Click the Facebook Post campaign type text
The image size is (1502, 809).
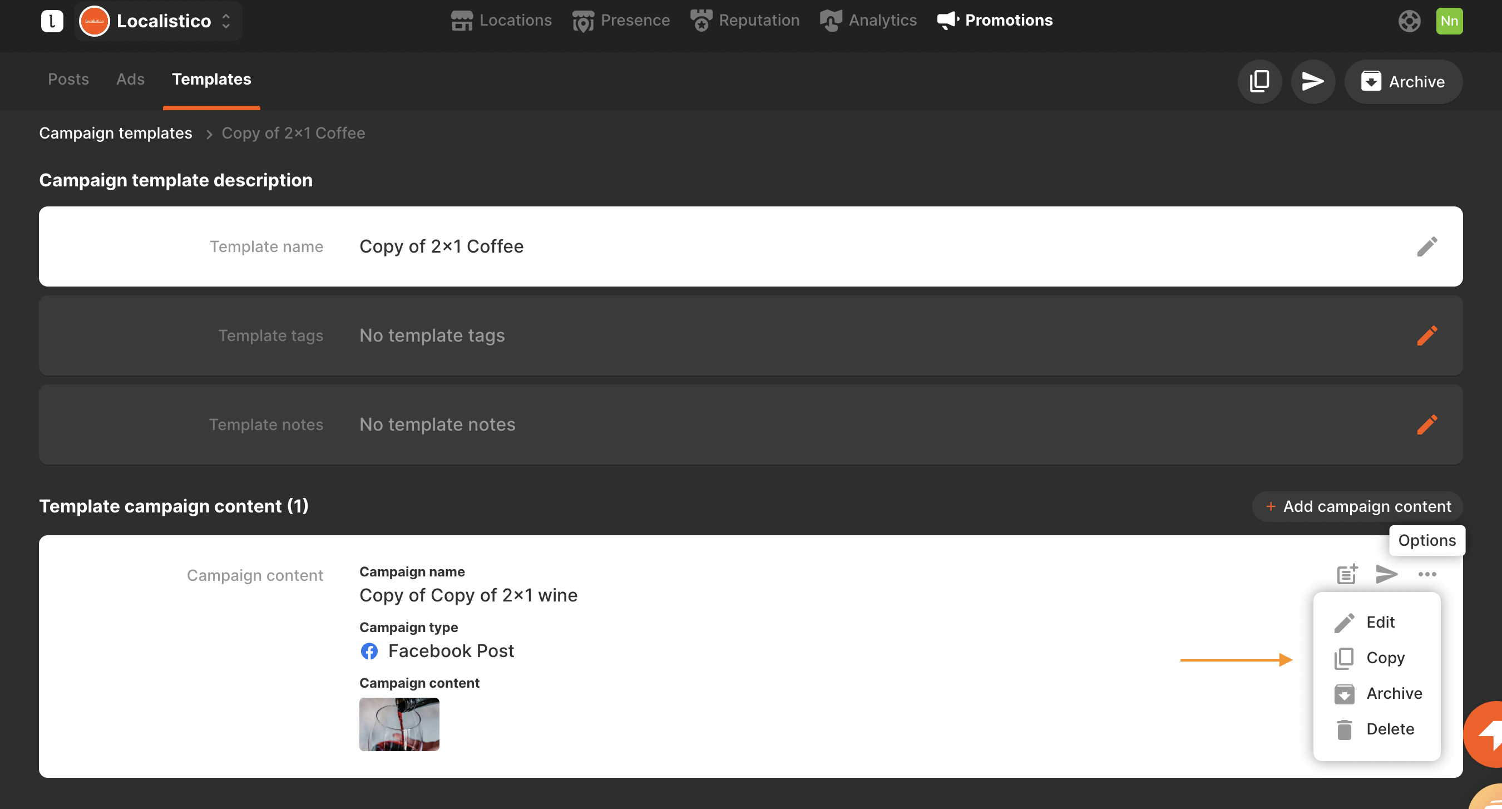pyautogui.click(x=451, y=651)
